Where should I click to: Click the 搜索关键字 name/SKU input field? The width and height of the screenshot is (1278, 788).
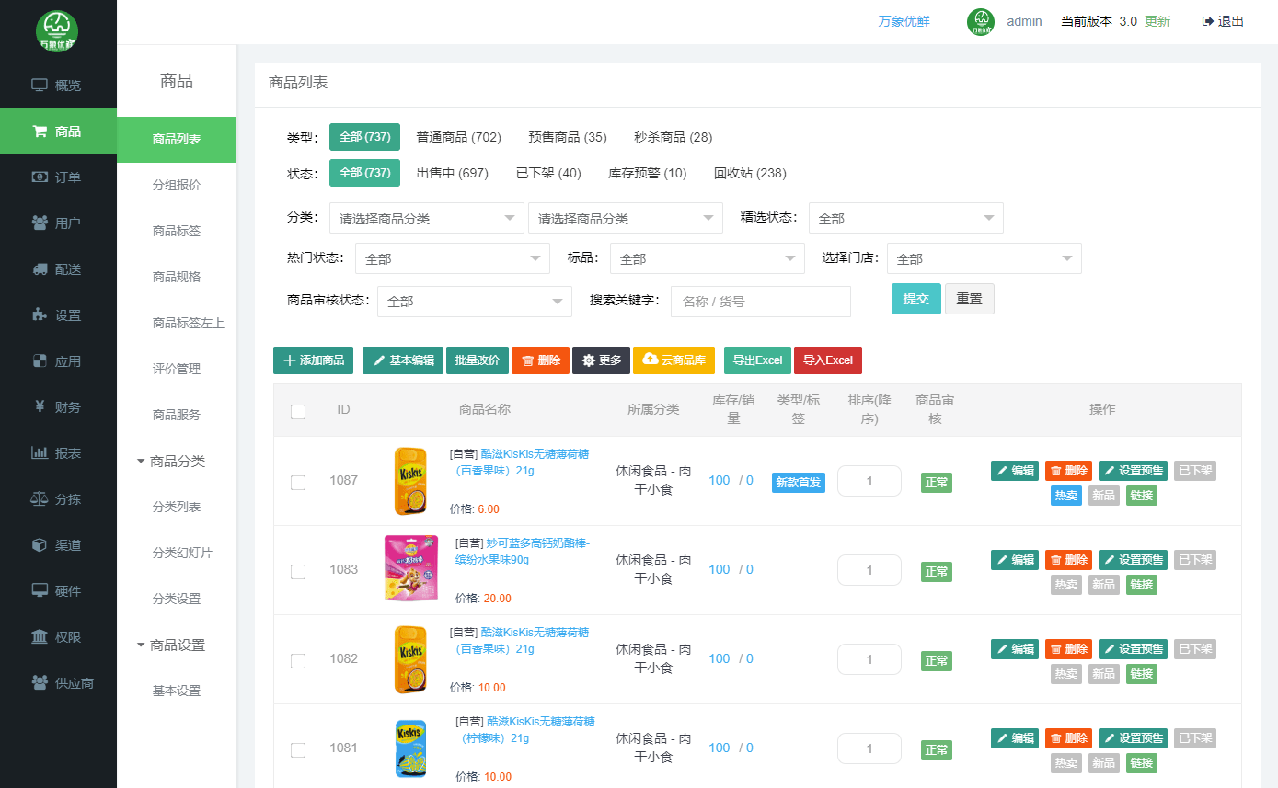tap(760, 302)
